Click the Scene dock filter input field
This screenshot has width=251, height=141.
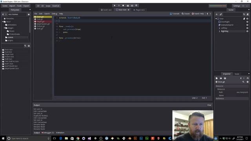pyautogui.click(x=233, y=14)
